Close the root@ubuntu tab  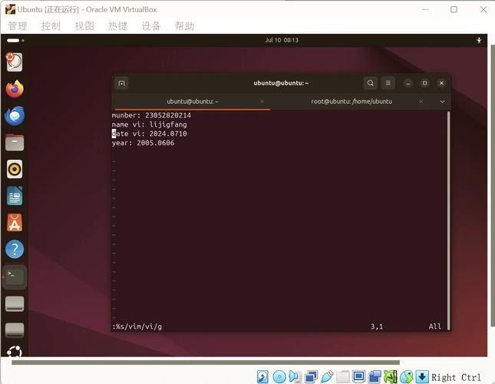tap(421, 101)
